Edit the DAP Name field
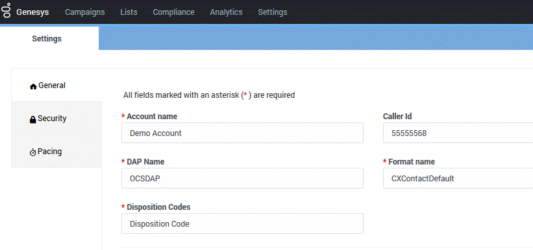 tap(242, 178)
